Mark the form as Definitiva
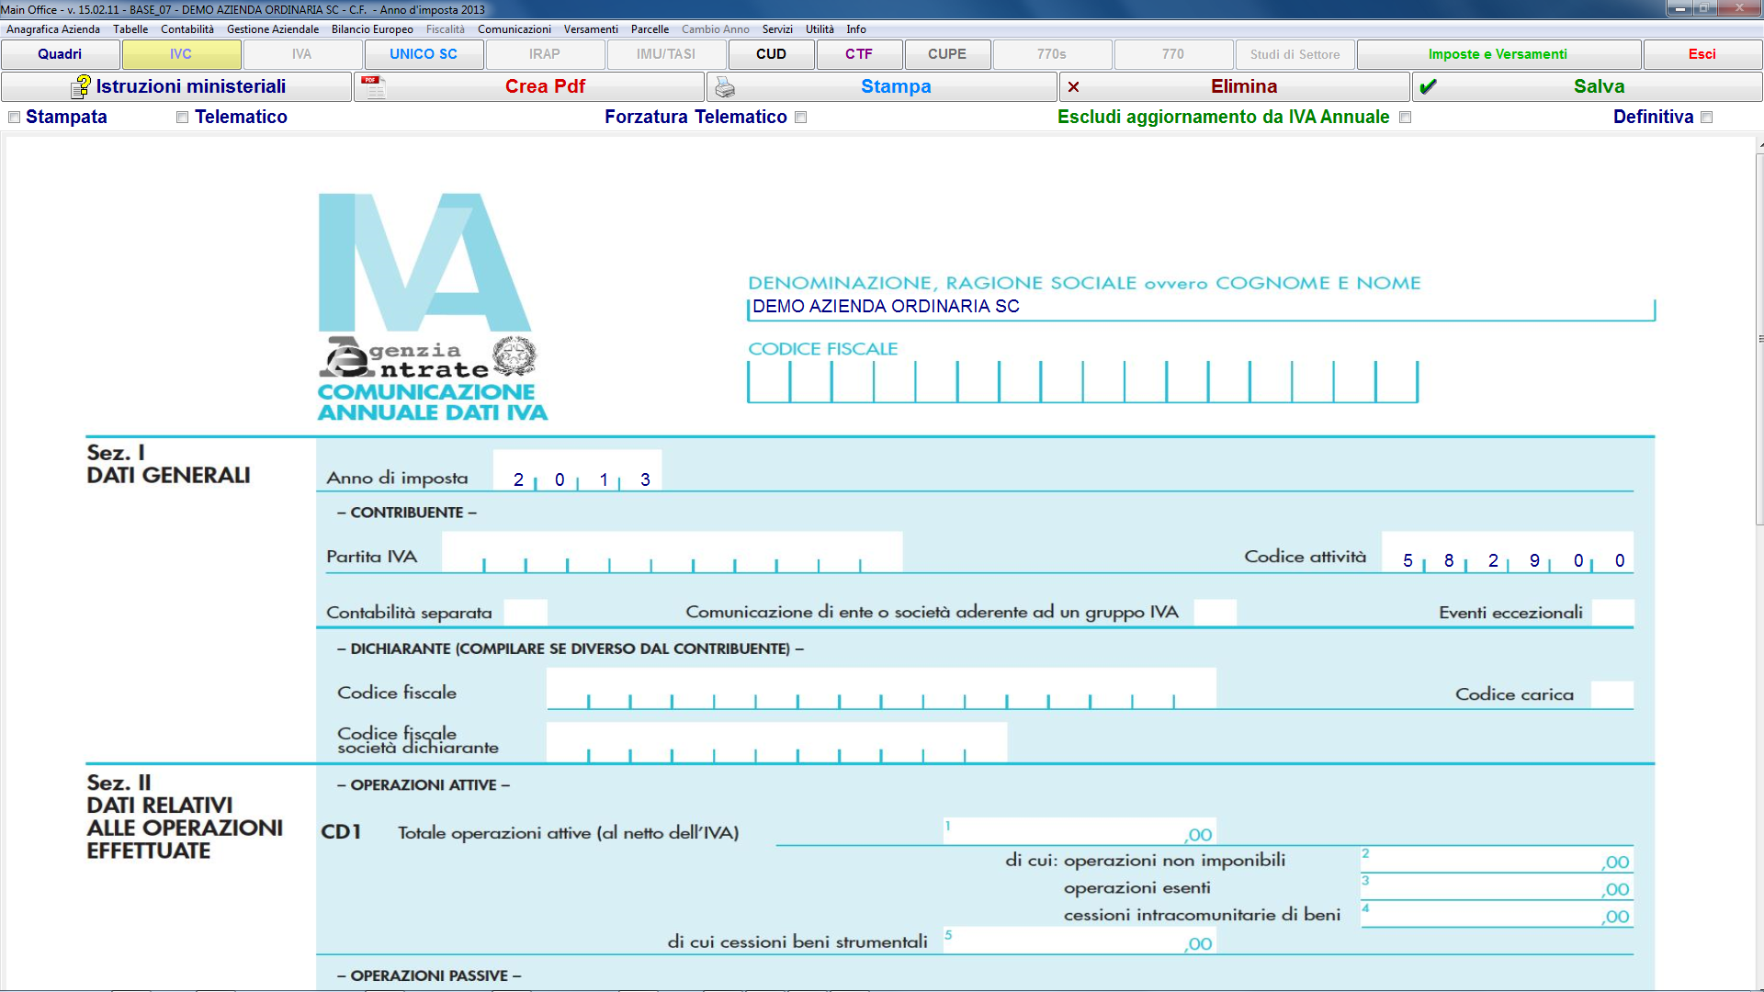Viewport: 1764px width, 992px height. pos(1707,118)
